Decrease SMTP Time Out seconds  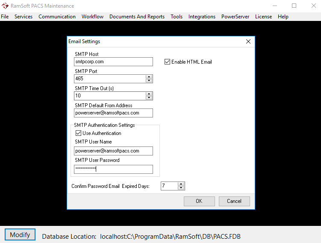click(149, 98)
